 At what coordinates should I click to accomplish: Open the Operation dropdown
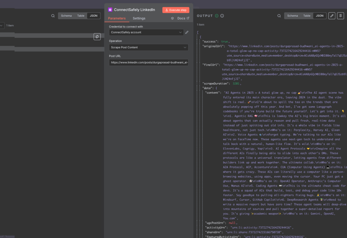(149, 48)
